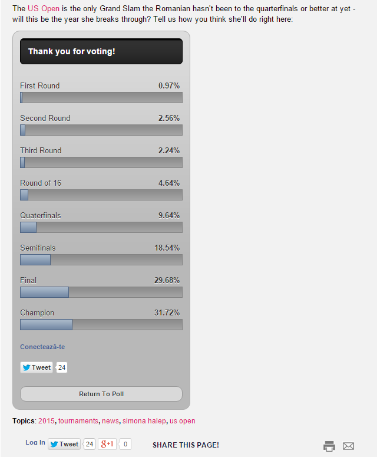Open the US Open link in the article
377x457 pixels.
tap(44, 8)
